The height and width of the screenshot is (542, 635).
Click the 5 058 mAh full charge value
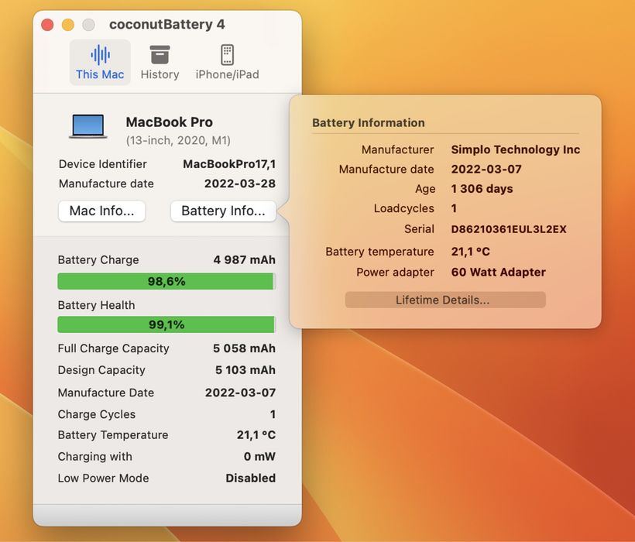click(244, 348)
